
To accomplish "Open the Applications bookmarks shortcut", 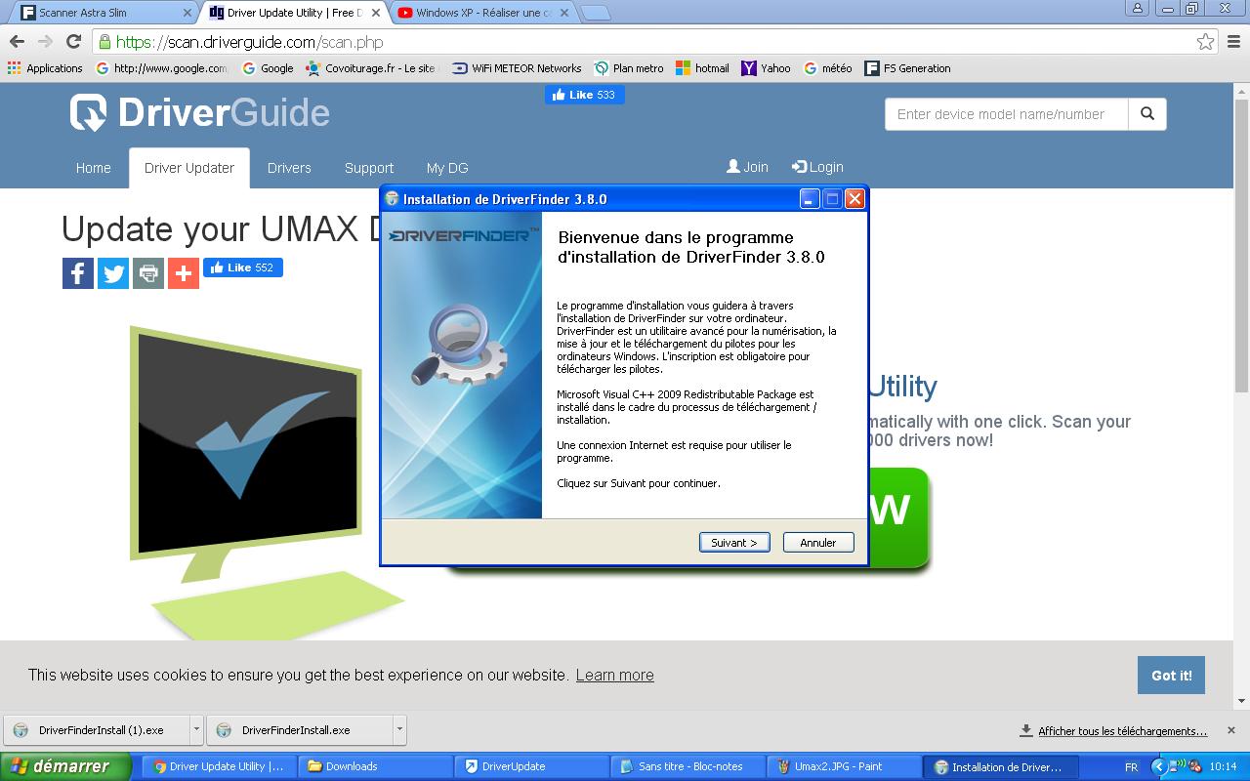I will coord(45,68).
